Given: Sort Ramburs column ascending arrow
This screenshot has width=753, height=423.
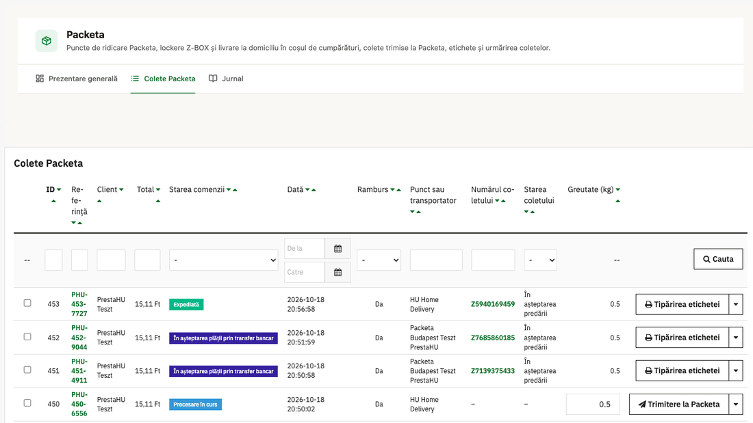Looking at the screenshot, I should (398, 190).
